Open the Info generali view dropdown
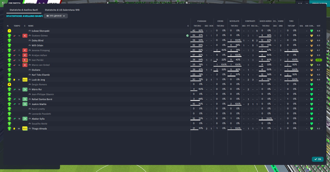The width and height of the screenshot is (330, 172). click(56, 16)
